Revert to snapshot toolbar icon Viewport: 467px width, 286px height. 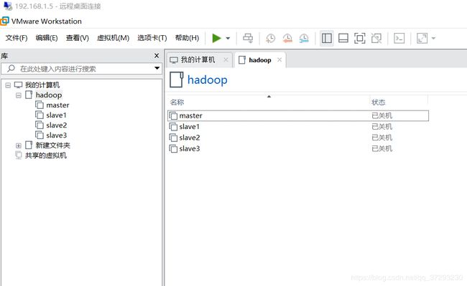pyautogui.click(x=287, y=38)
